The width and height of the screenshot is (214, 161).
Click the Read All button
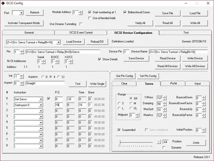(168, 23)
